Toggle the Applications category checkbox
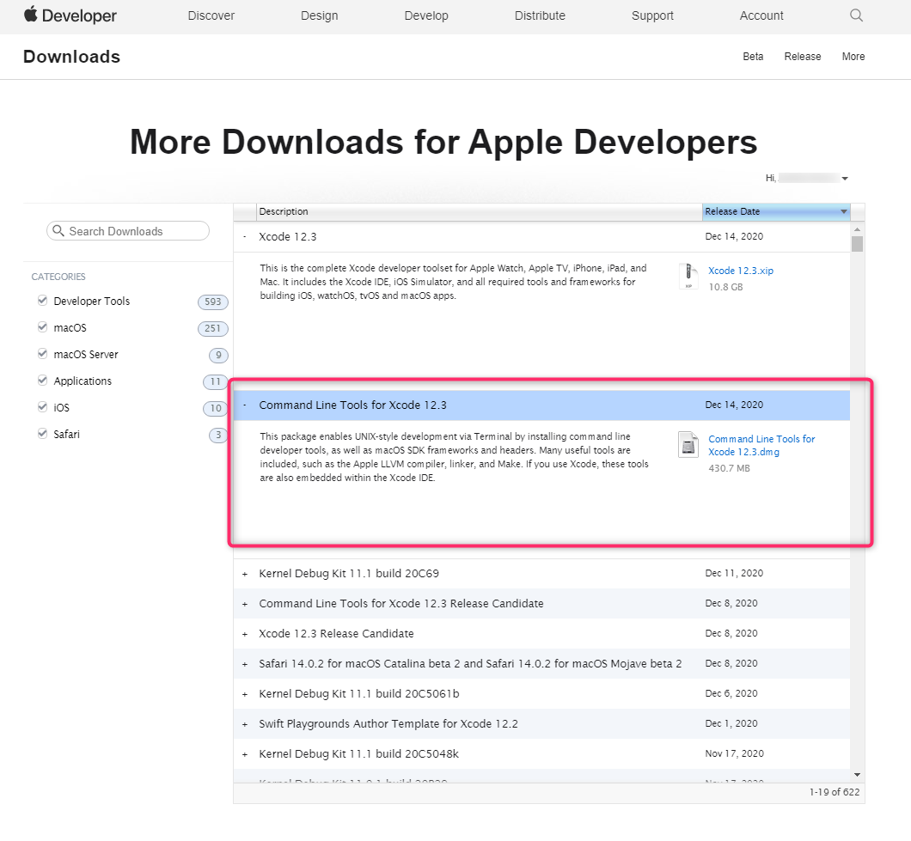The height and width of the screenshot is (841, 911). [x=42, y=381]
